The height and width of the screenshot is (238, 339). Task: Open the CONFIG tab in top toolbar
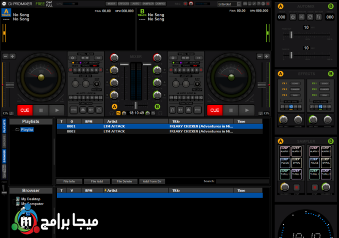tap(160, 4)
